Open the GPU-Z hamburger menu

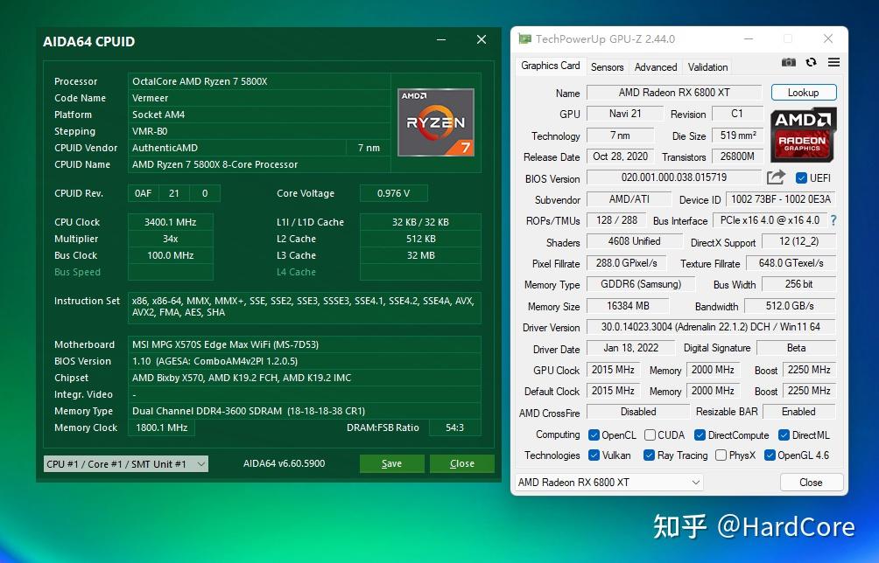point(833,62)
